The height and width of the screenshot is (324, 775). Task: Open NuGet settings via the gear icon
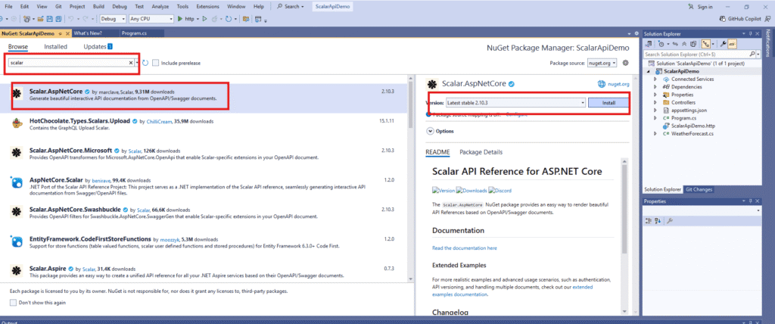click(x=625, y=63)
